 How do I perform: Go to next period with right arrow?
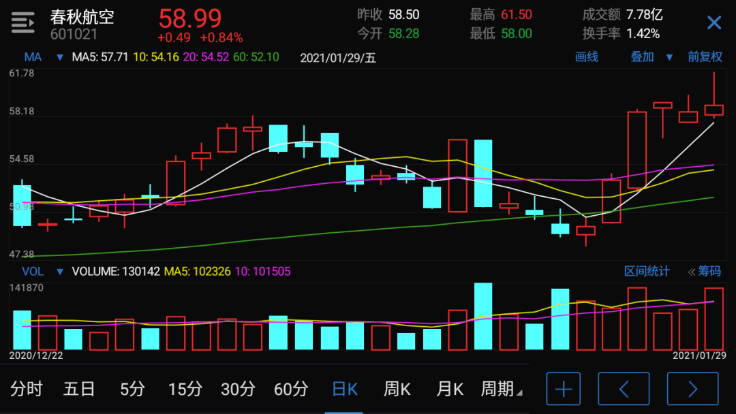[692, 389]
